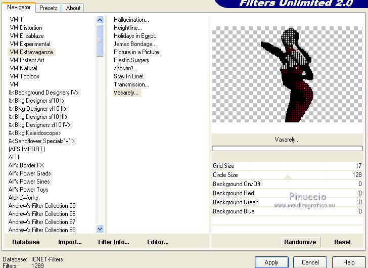Select Transmission... filter

pos(131,84)
